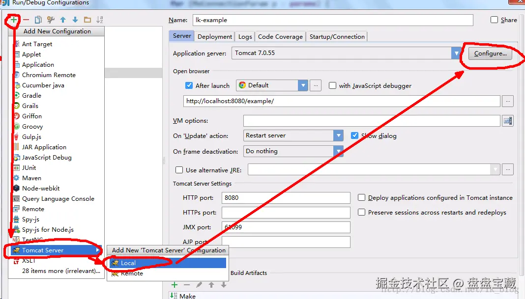
Task: Switch to the Deployment tab
Action: click(x=215, y=36)
